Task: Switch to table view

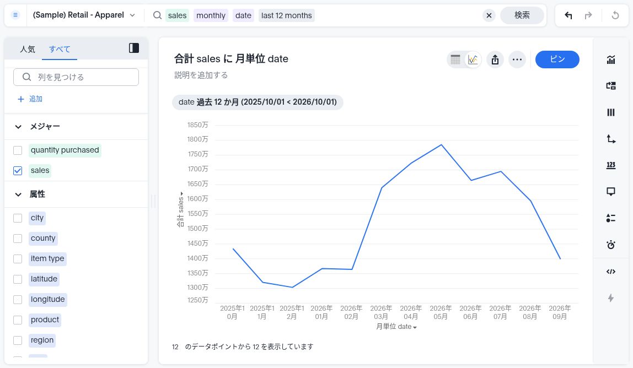Action: (x=455, y=59)
